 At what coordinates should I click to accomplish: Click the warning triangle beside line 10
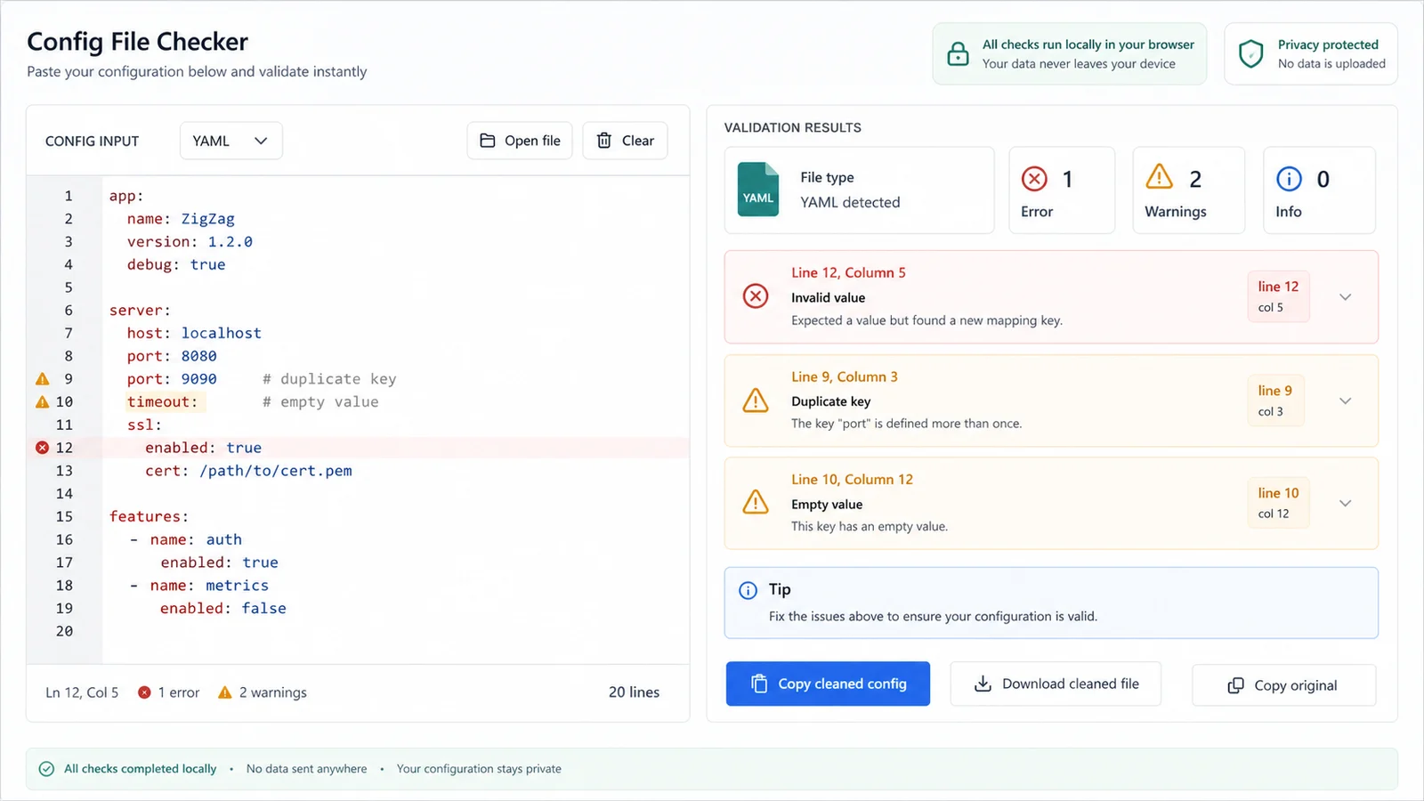click(42, 402)
